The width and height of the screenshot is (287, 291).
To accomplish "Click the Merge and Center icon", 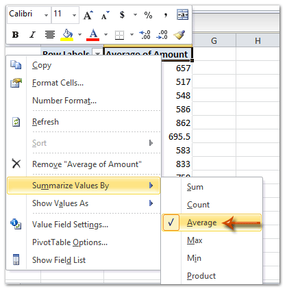I will (182, 15).
